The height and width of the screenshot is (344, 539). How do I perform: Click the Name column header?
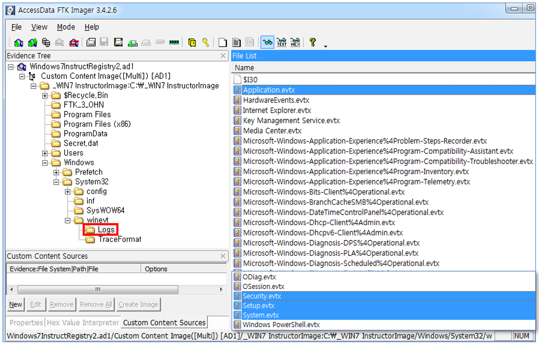click(x=383, y=68)
